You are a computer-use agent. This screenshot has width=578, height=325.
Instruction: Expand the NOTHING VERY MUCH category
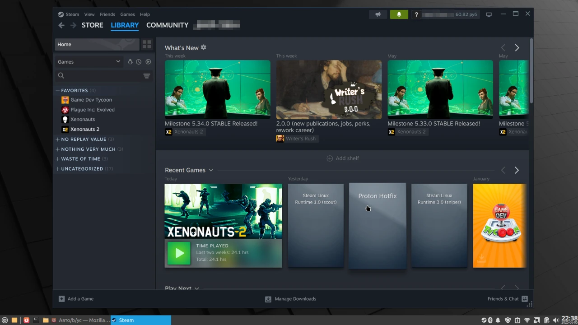(x=89, y=149)
